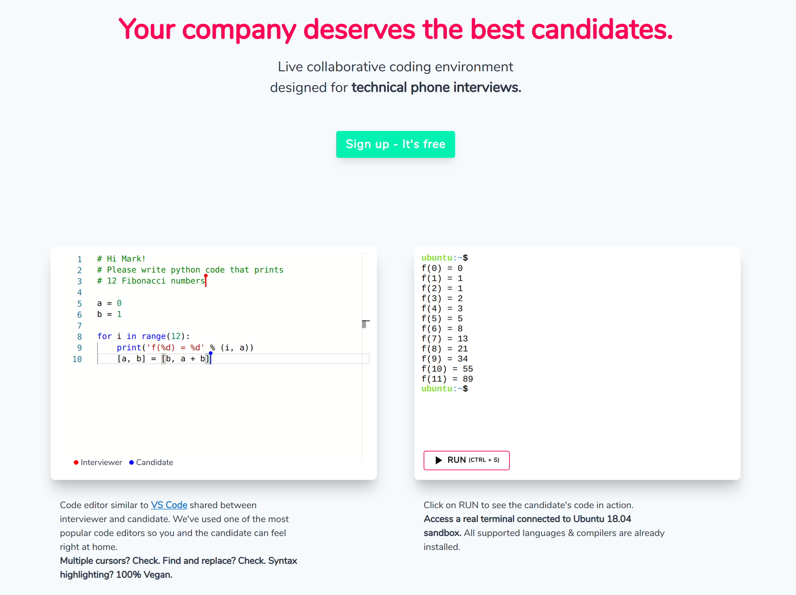Image resolution: width=796 pixels, height=595 pixels.
Task: Click the f(11) = 89 output line
Action: pos(447,379)
